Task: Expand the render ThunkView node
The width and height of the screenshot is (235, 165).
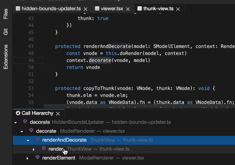Action: coord(33,149)
